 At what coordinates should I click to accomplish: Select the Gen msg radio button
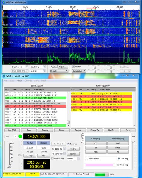[x=119, y=159]
